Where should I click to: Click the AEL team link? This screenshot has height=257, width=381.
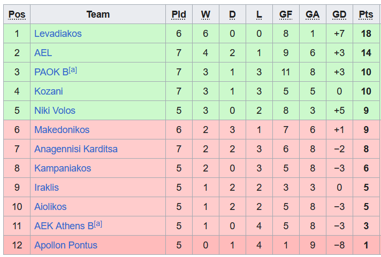pyautogui.click(x=43, y=53)
